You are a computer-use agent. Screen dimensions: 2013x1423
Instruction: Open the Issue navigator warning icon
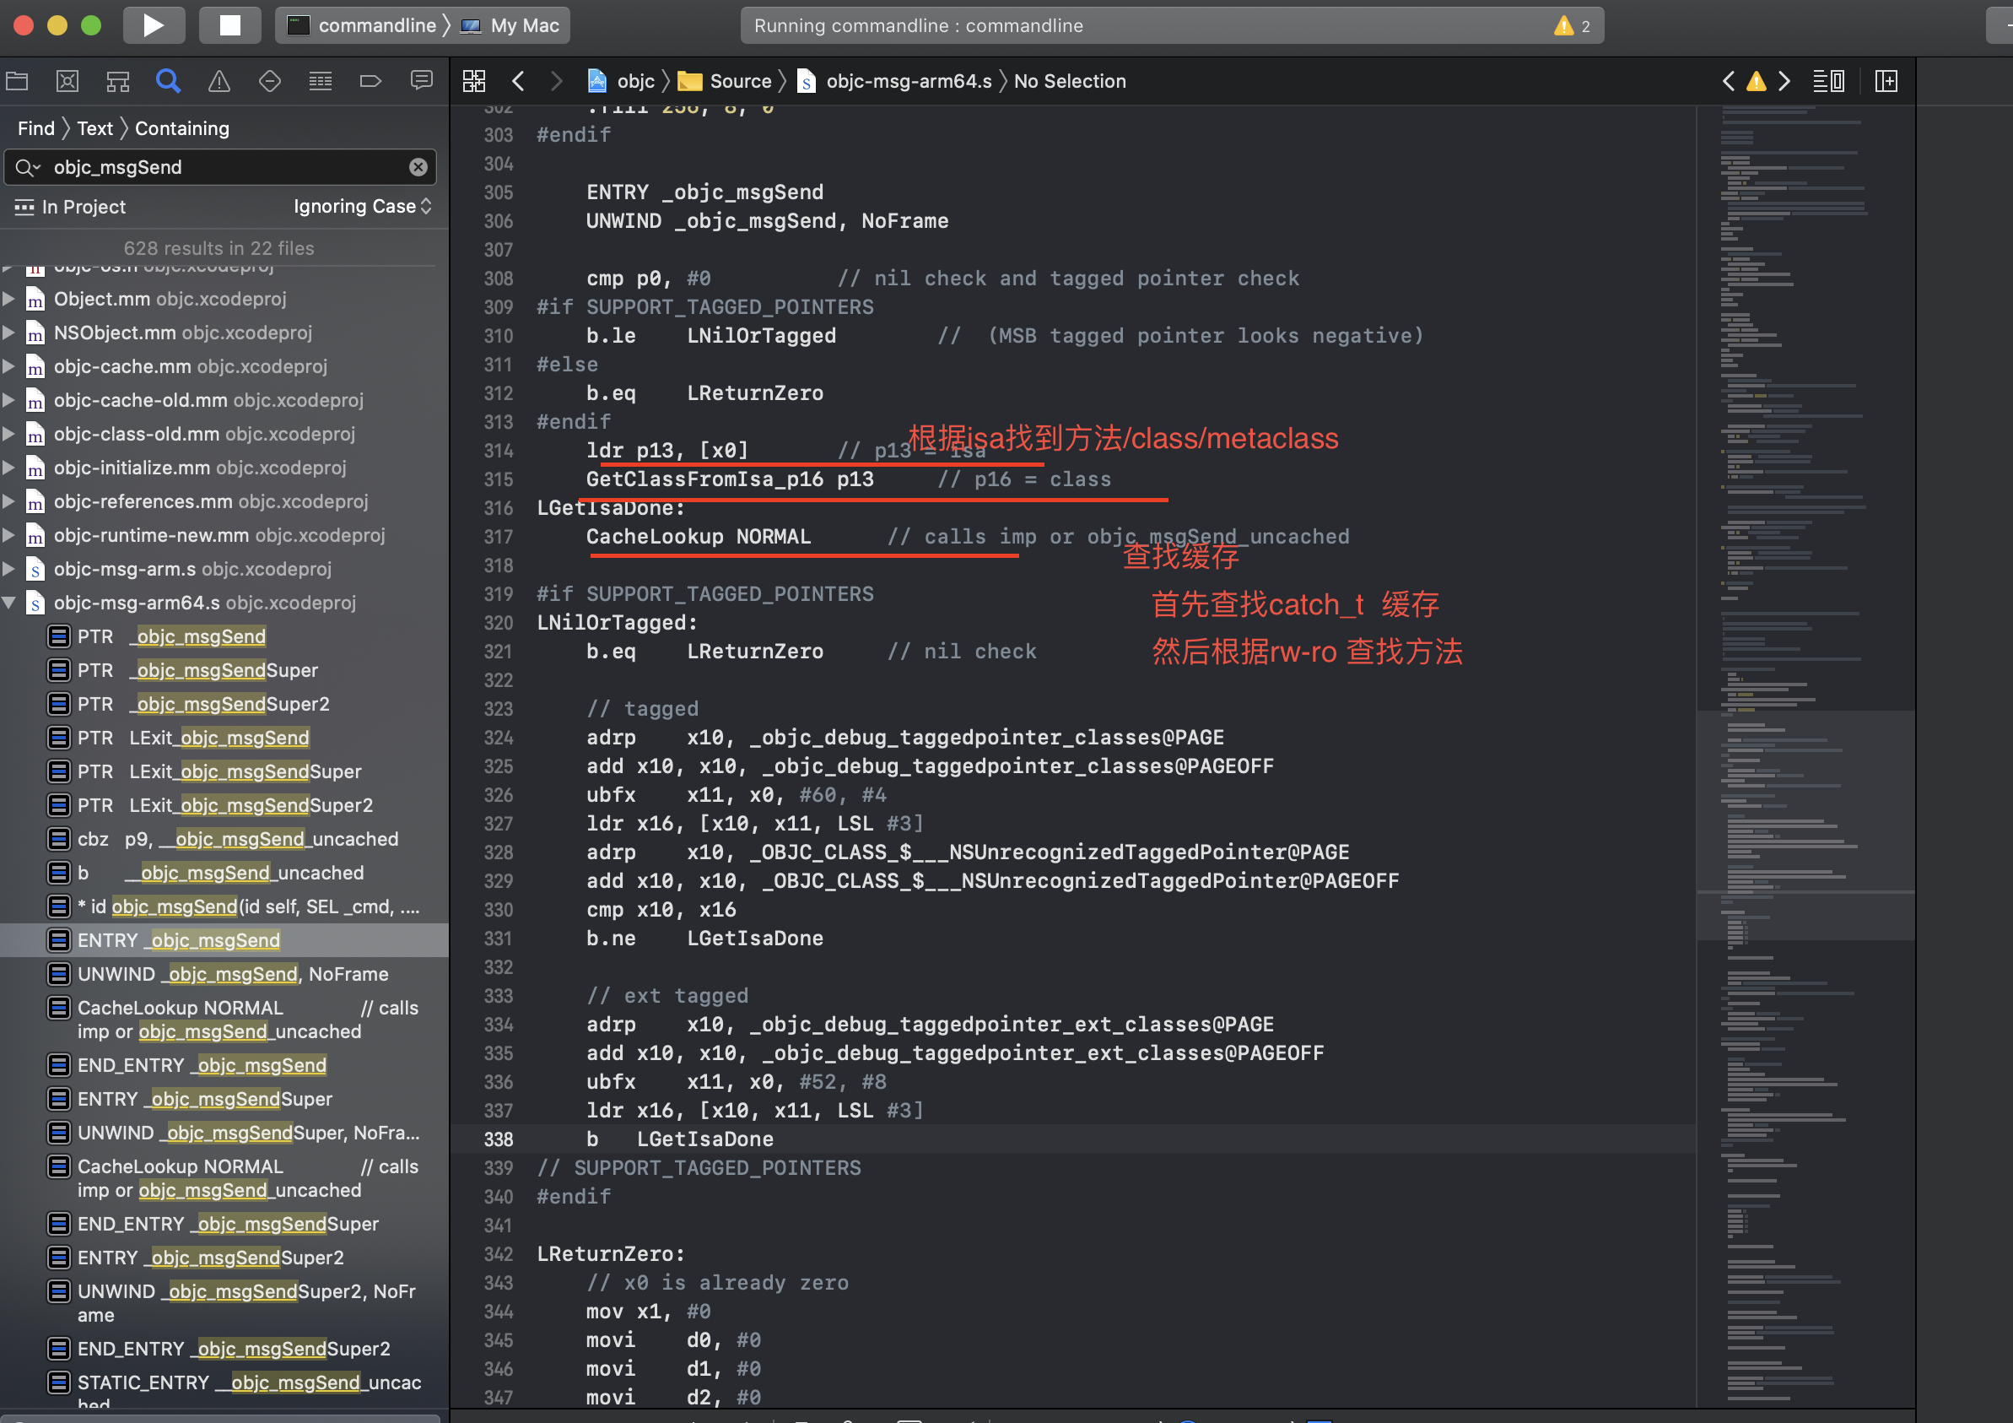point(219,82)
